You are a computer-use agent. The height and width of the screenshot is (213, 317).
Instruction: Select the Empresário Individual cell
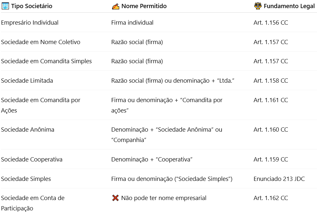(30, 23)
